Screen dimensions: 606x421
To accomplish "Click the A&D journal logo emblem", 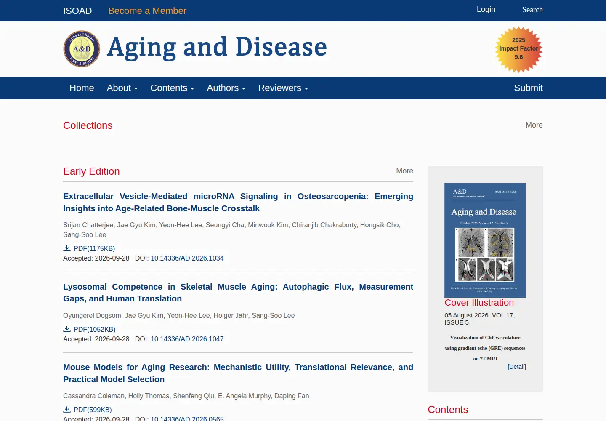I will (82, 49).
